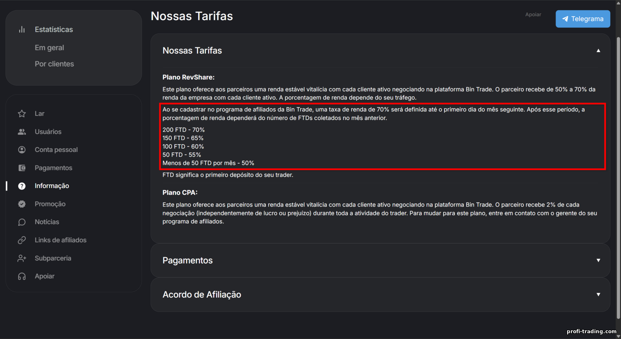Collapse the Nossas Tarifas section arrow
Viewport: 621px width, 339px height.
tap(598, 50)
